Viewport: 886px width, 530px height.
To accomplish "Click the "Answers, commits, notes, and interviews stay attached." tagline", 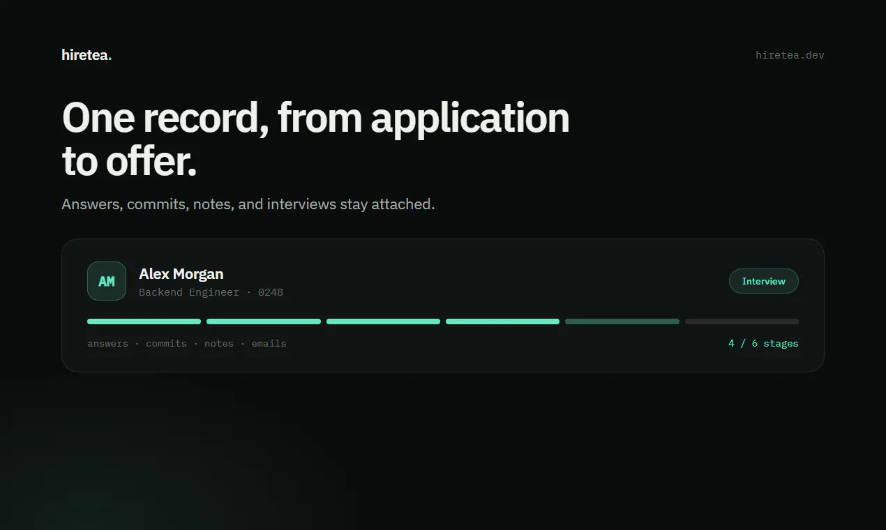I will (x=248, y=204).
